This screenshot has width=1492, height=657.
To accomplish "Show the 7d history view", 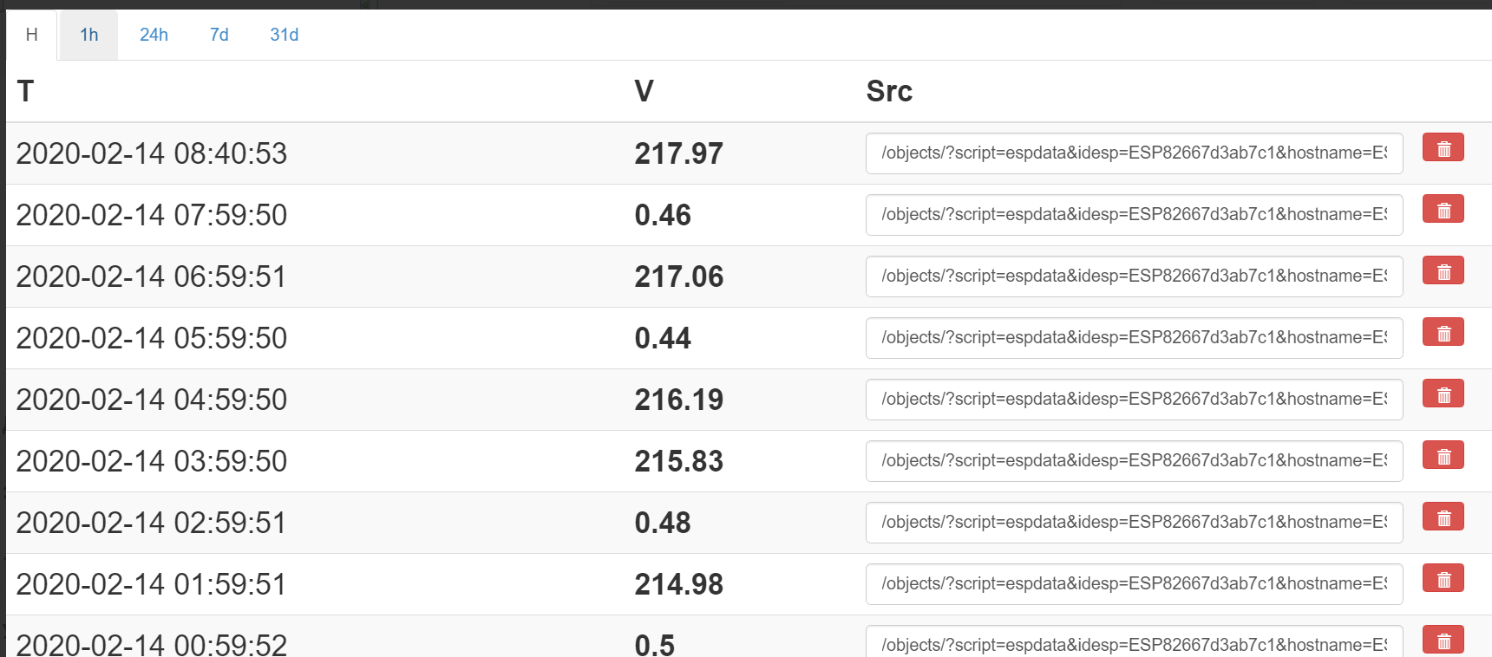I will [x=219, y=35].
